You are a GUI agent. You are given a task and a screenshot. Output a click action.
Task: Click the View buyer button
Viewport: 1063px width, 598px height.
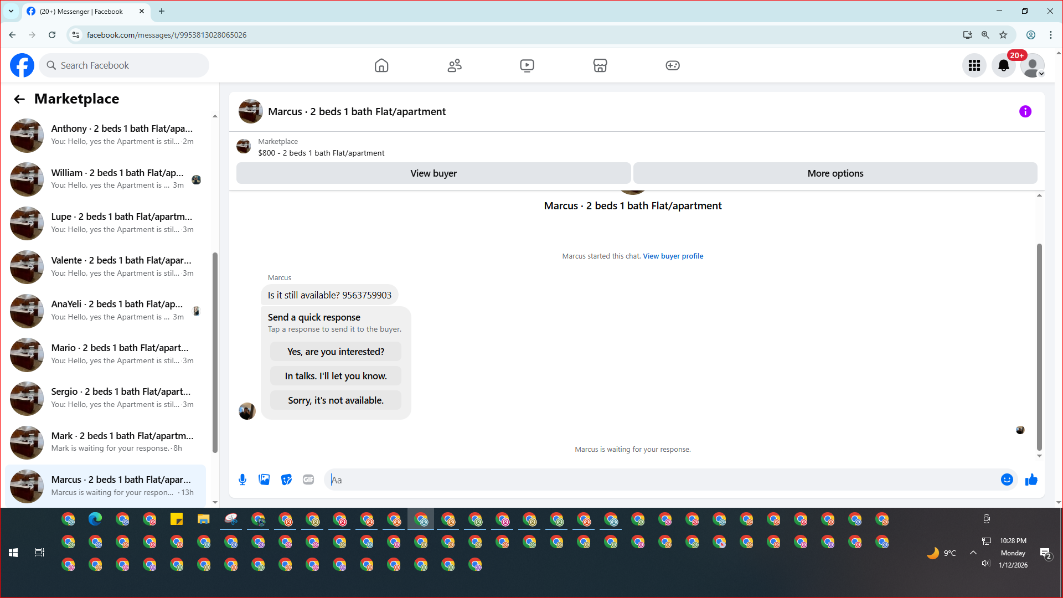433,173
